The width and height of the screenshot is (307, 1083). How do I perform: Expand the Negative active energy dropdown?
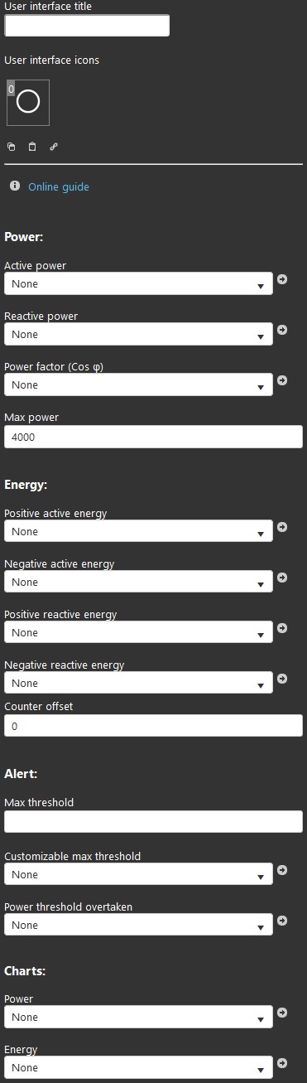click(x=138, y=582)
